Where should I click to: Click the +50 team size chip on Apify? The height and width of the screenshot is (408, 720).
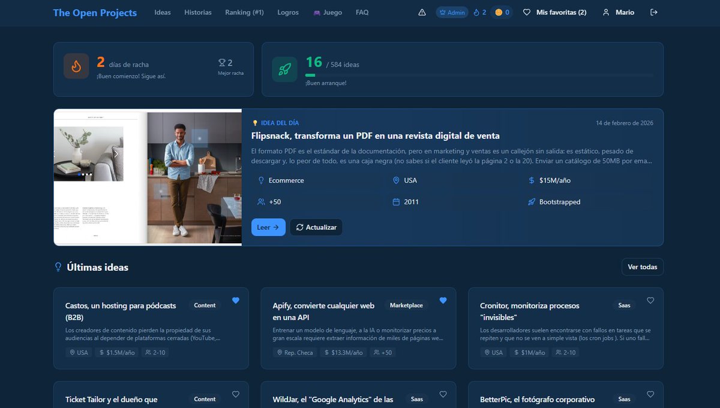coord(383,353)
